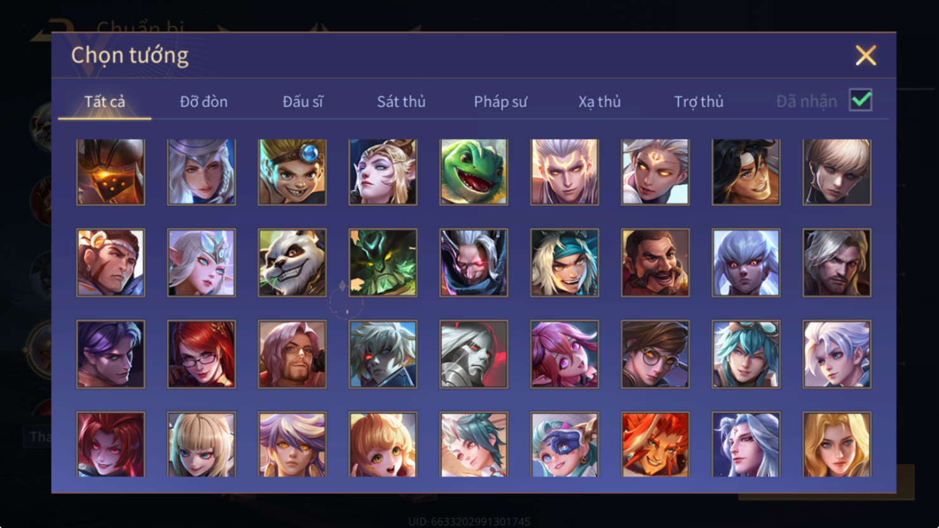939x528 pixels.
Task: Select the green chameleon hero portrait
Action: 474,172
